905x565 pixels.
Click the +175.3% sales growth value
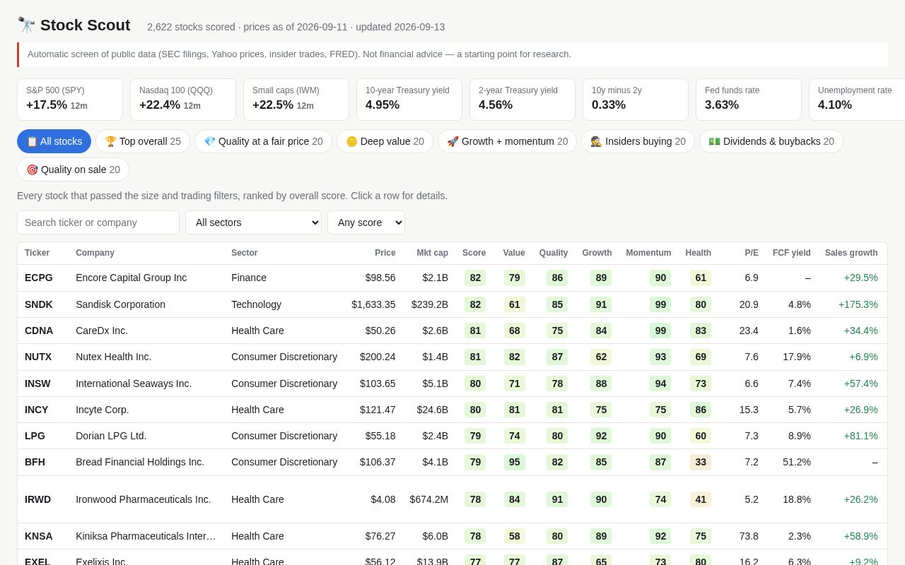[858, 304]
